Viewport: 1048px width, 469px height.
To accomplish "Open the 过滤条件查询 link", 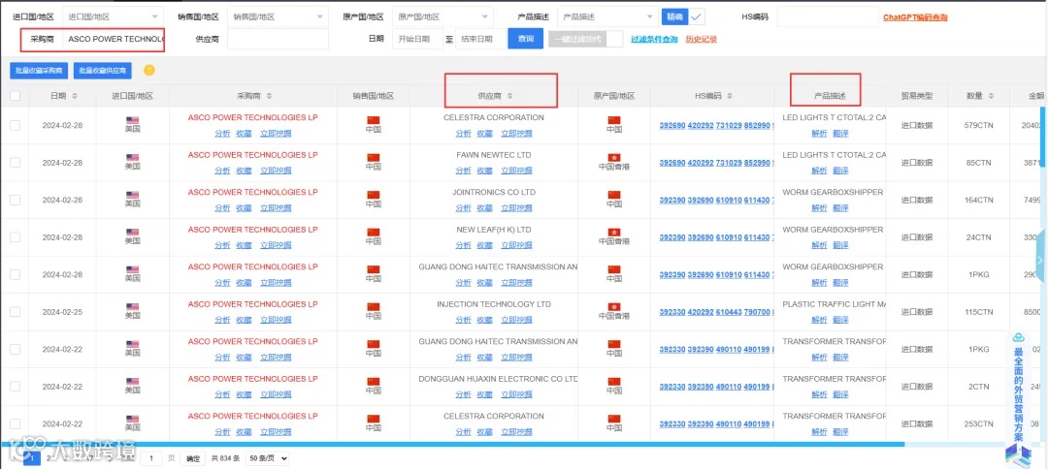I will click(x=654, y=40).
